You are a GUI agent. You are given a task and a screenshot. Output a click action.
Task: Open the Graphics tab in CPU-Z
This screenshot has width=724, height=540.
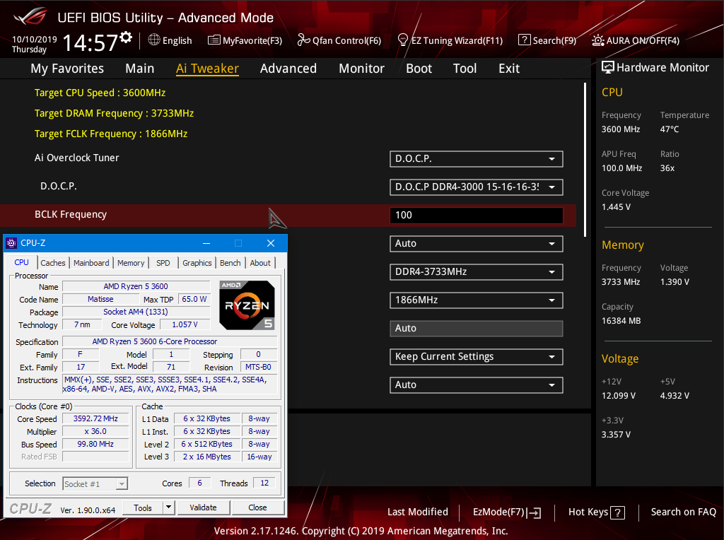pos(197,263)
